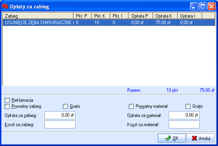
Task: Click the Pkt. P column header
Action: coord(83,16)
